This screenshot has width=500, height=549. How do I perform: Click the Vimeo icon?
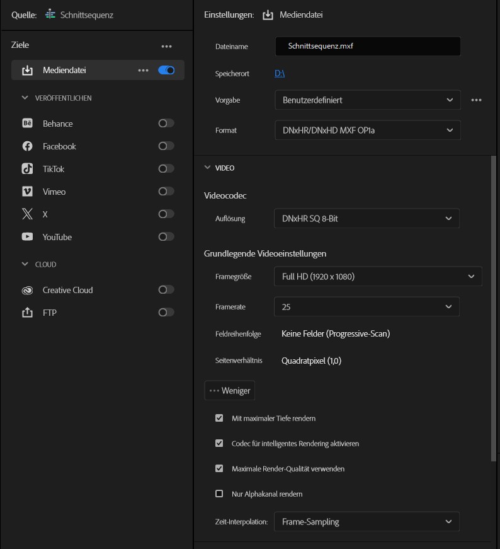[27, 192]
